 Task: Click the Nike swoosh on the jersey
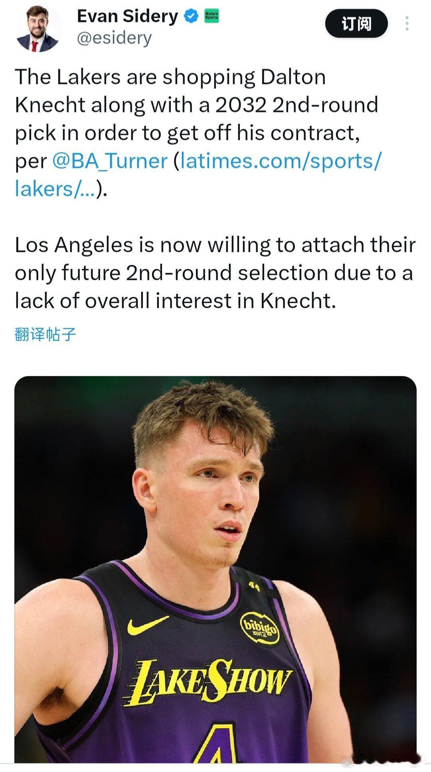[147, 625]
